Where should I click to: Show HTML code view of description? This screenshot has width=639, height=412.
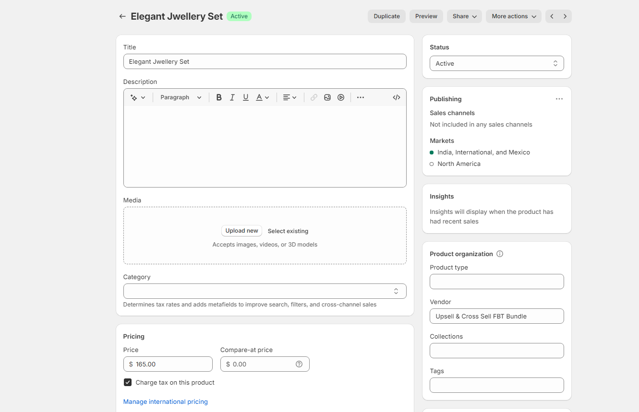(x=397, y=97)
